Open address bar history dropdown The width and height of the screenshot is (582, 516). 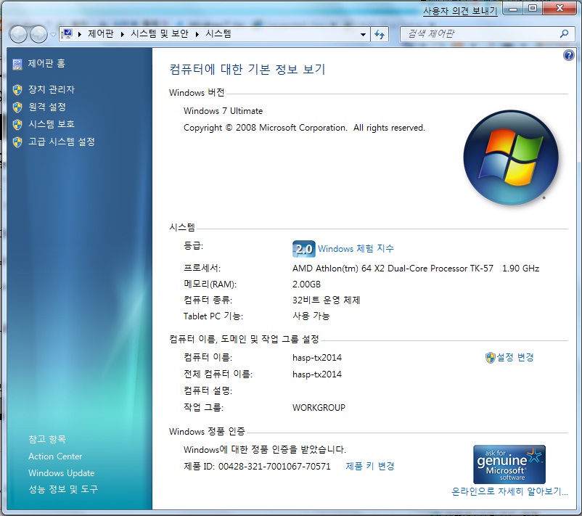[x=363, y=35]
